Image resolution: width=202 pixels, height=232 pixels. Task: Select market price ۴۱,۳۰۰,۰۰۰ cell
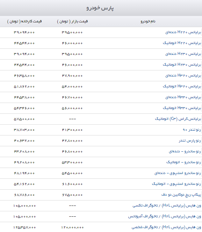(72, 130)
